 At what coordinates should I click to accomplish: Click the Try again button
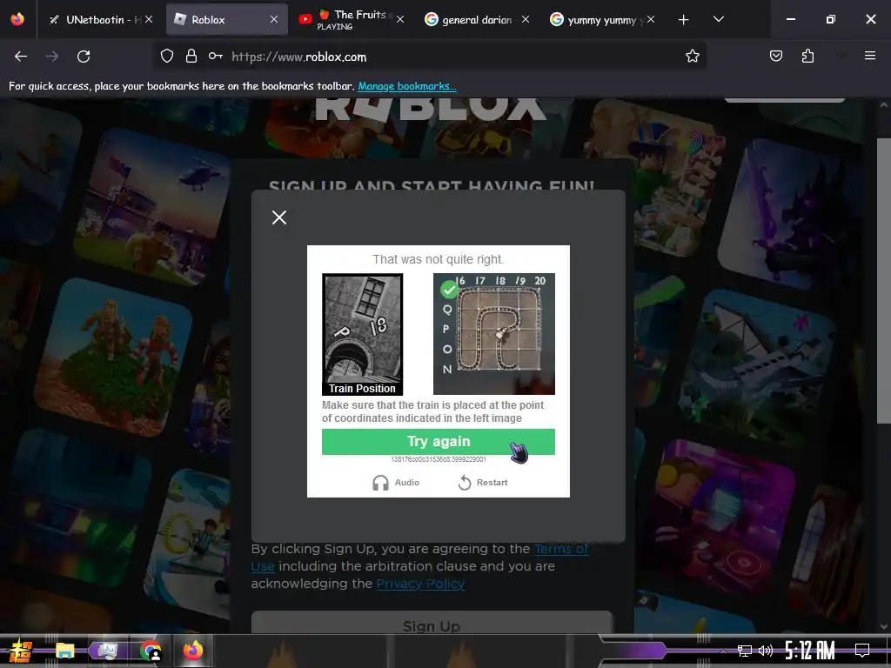pos(439,441)
